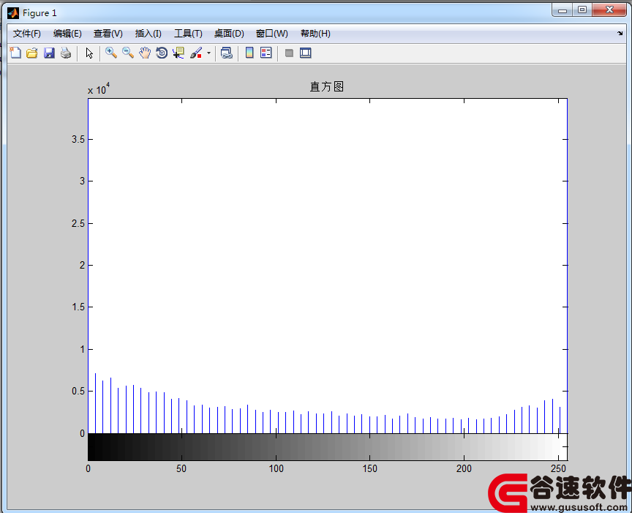This screenshot has height=513, width=632.
Task: Open the 查看(V) menu
Action: [x=108, y=34]
